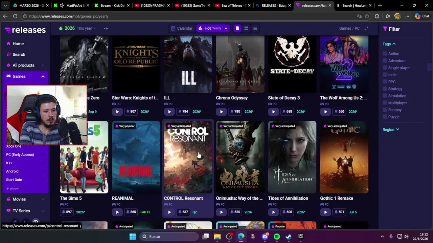
Task: Collapse the Games sidebar section
Action: [x=25, y=76]
